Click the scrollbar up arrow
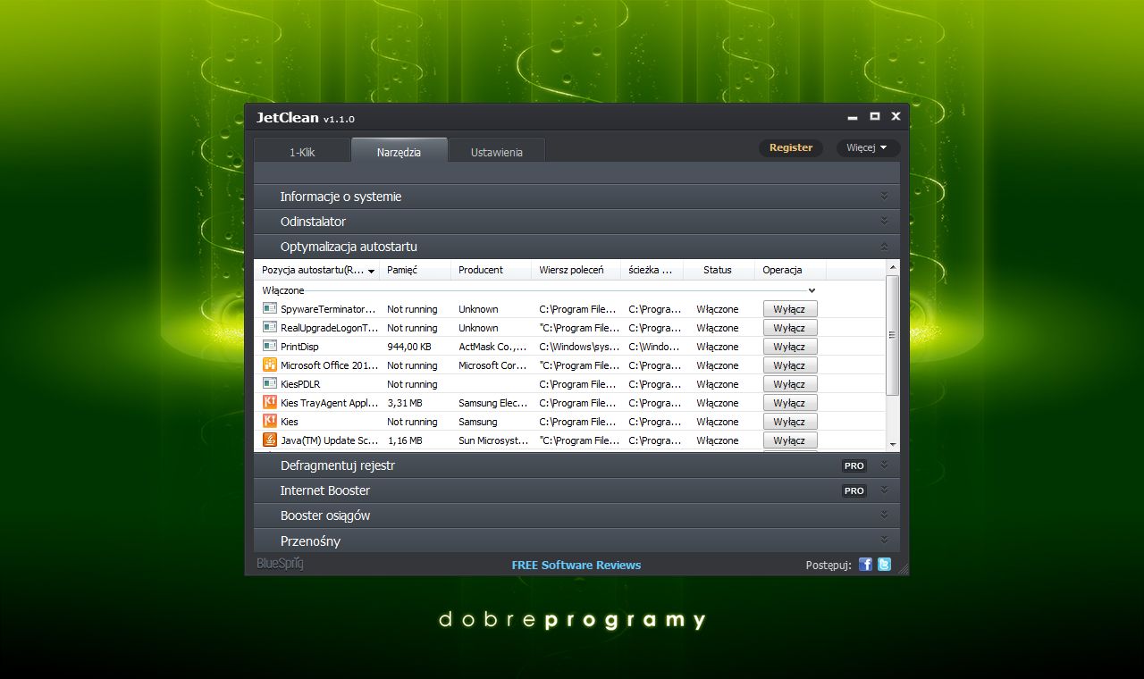Screen dimensions: 1144x679 (892, 267)
